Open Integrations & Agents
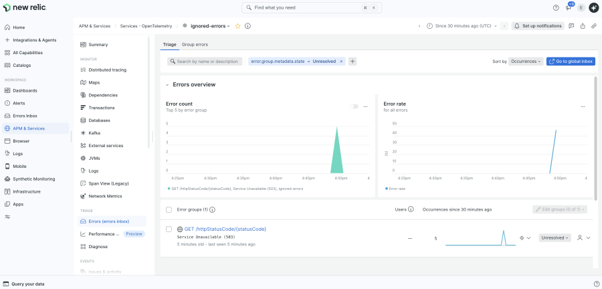602x289 pixels. pyautogui.click(x=35, y=40)
